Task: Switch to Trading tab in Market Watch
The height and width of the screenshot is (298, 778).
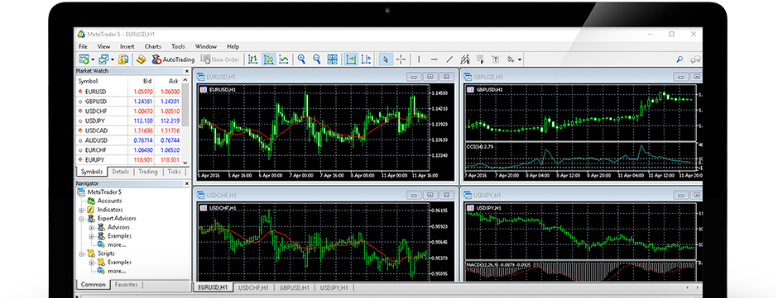Action: 148,172
